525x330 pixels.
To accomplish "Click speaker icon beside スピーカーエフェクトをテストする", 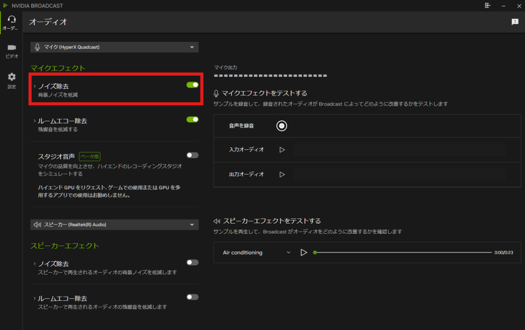I will click(217, 221).
